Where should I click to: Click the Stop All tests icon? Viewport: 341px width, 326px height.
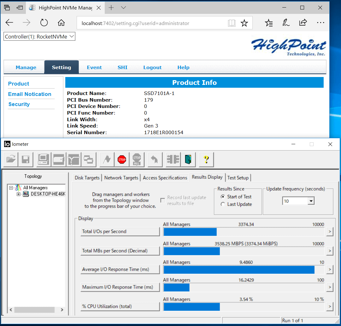point(137,159)
